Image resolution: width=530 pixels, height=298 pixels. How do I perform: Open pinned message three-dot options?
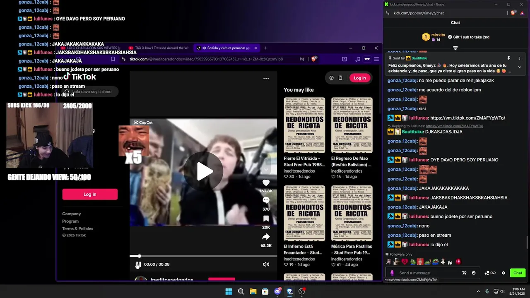click(520, 58)
